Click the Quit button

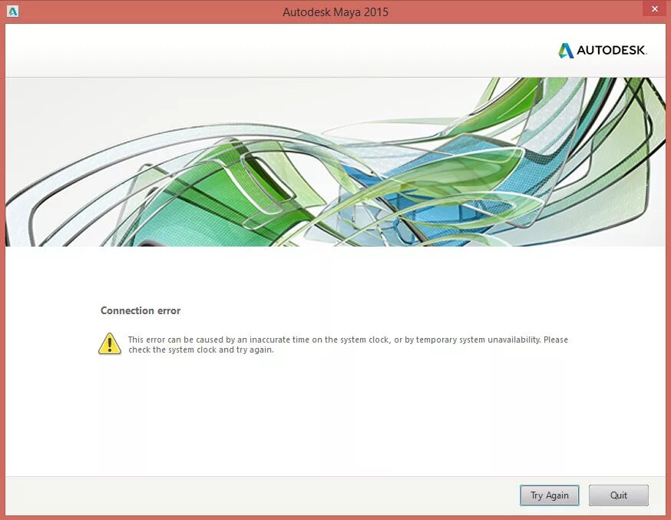pos(618,495)
